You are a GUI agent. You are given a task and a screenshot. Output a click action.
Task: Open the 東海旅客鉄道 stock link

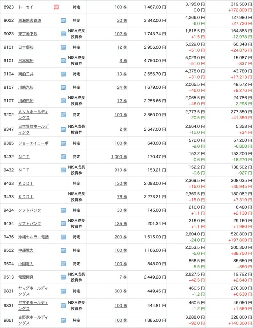(x=29, y=20)
